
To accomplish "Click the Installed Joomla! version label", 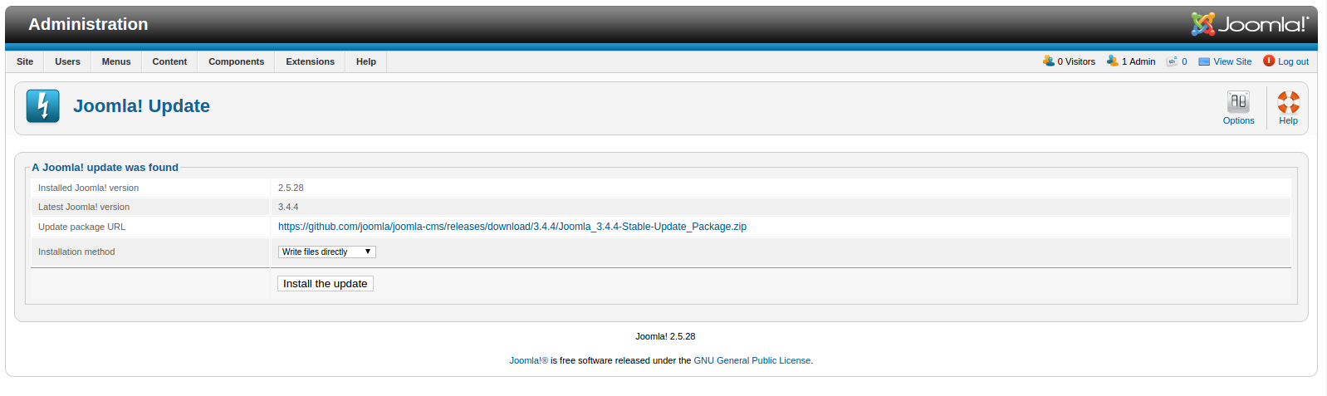I will pyautogui.click(x=88, y=188).
